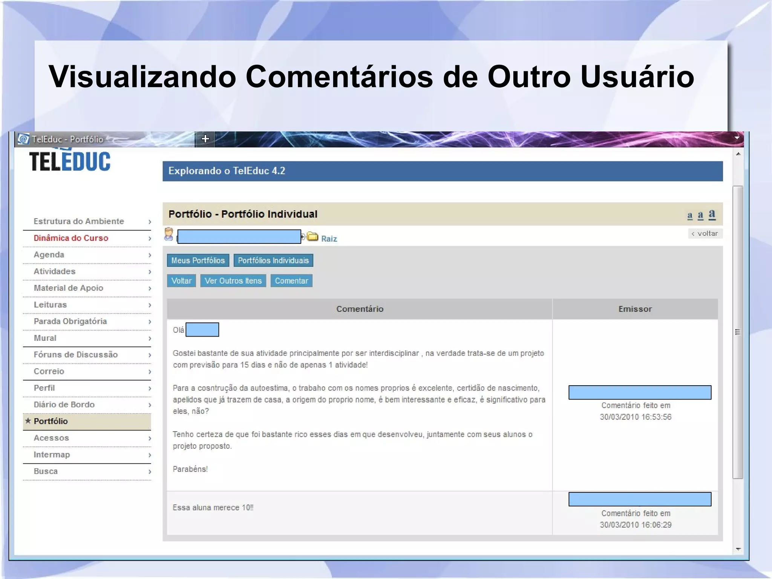This screenshot has width=772, height=579.
Task: Click the comment 'Essa aluna merece 10!!'
Action: [x=213, y=507]
